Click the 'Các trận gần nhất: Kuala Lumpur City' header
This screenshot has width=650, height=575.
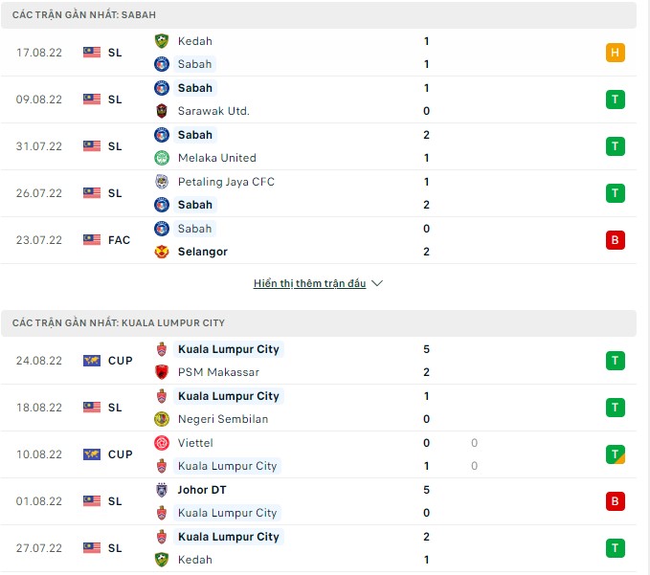tap(119, 323)
